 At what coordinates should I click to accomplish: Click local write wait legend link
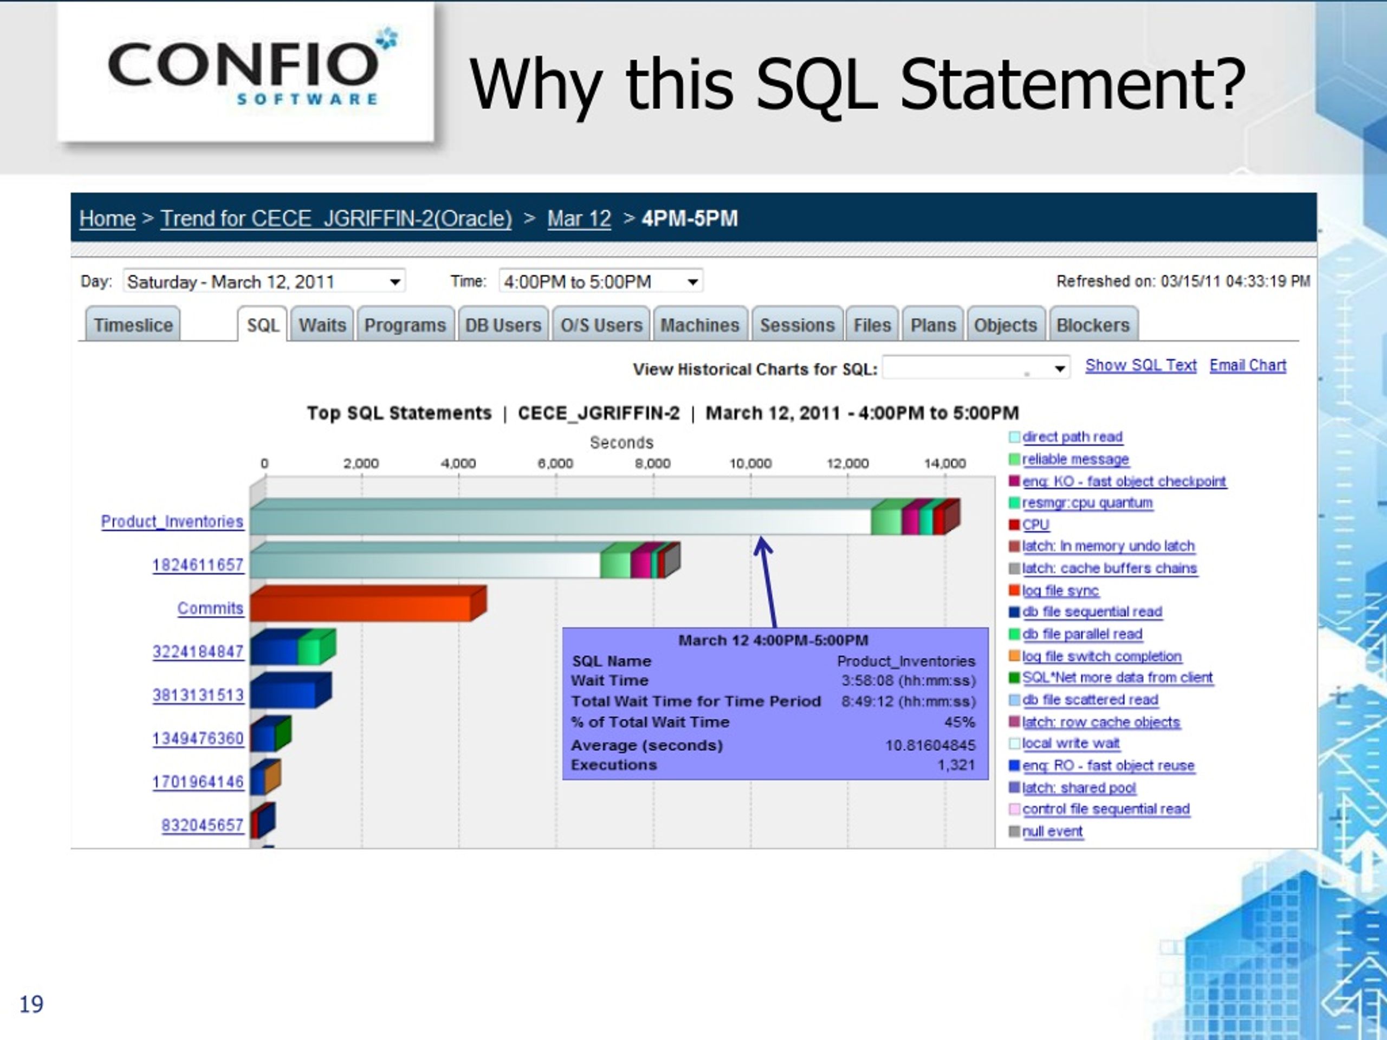point(1071,744)
